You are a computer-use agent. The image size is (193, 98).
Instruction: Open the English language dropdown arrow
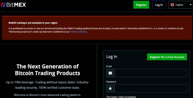pos(190,5)
